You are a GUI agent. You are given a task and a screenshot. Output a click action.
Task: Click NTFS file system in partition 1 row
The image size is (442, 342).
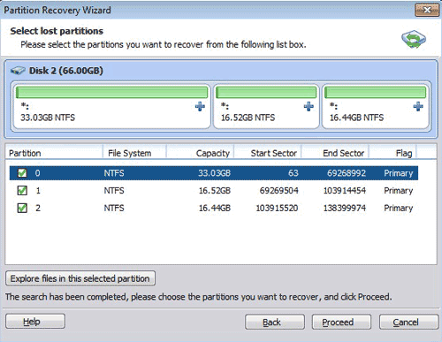[114, 191]
